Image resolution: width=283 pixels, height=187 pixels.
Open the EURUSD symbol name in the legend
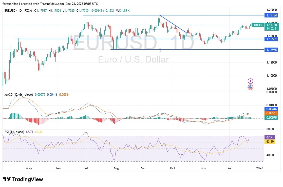coord(11,11)
